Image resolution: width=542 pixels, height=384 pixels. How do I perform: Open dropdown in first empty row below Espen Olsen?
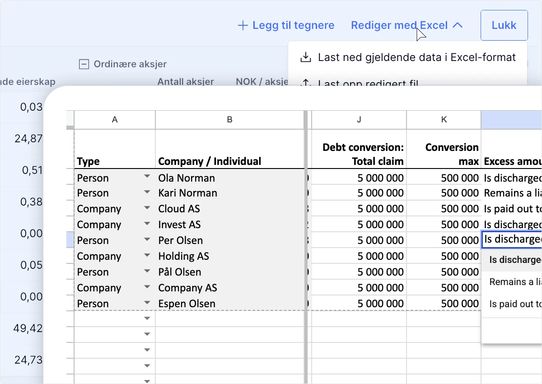point(146,319)
